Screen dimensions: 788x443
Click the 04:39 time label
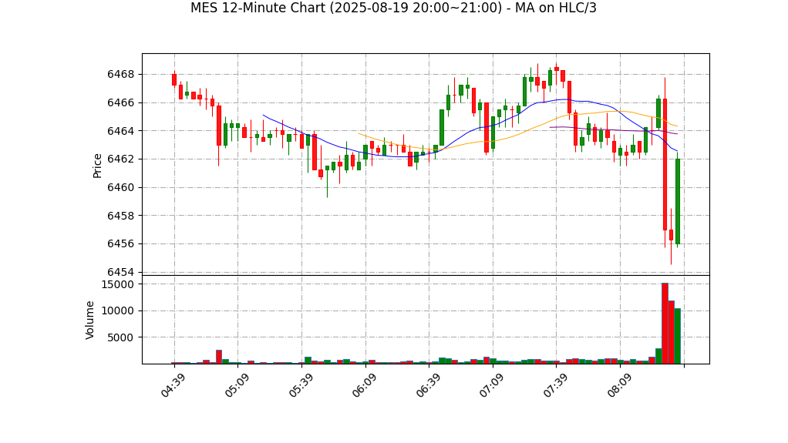point(173,386)
